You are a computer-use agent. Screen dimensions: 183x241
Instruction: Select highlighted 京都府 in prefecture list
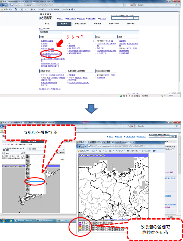click(x=35, y=182)
